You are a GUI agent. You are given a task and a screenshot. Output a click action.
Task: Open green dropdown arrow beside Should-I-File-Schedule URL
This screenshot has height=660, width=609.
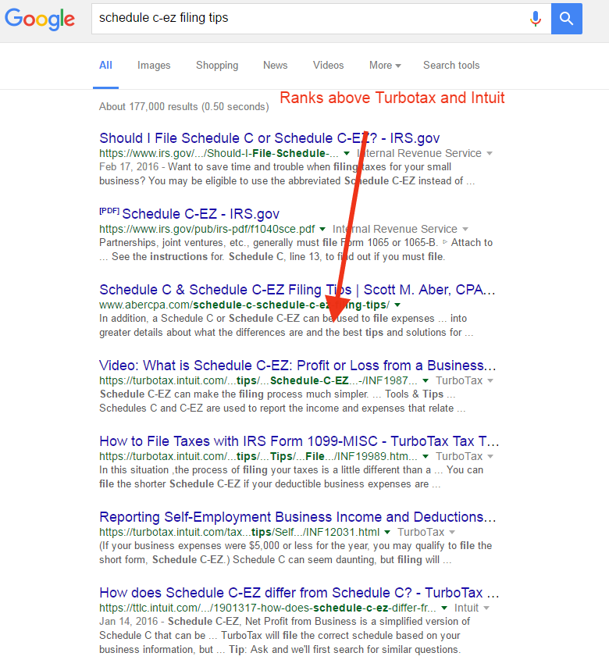(x=347, y=153)
